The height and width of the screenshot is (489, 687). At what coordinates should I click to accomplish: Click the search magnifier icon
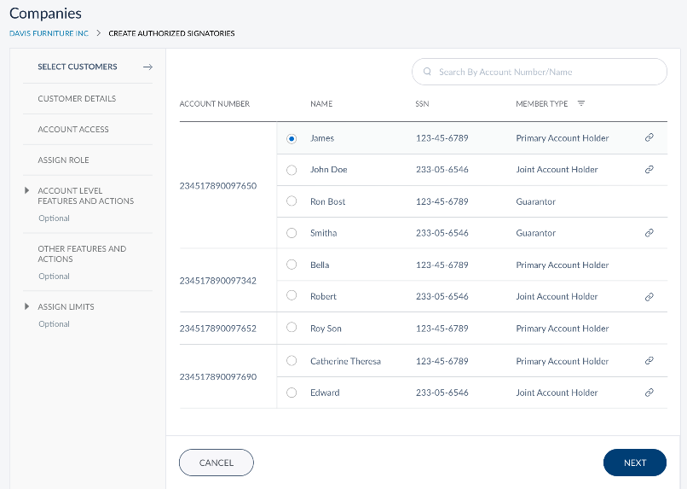pyautogui.click(x=427, y=73)
